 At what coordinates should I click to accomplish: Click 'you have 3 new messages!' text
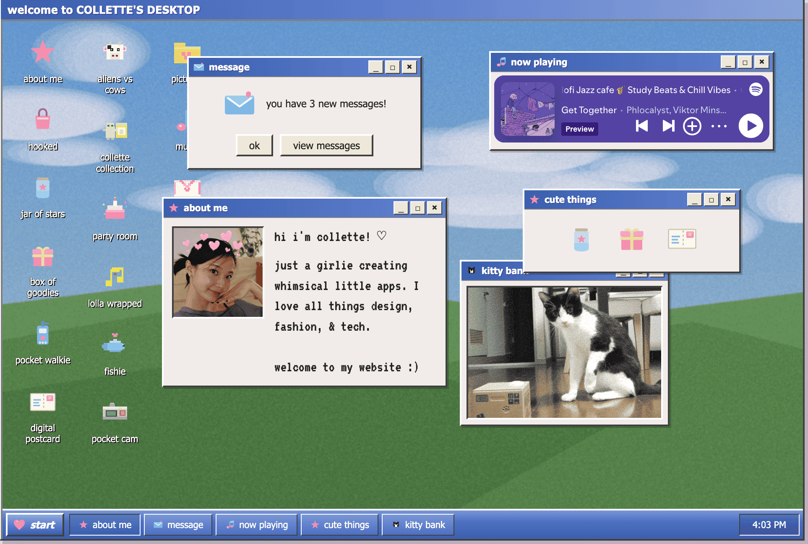(326, 104)
